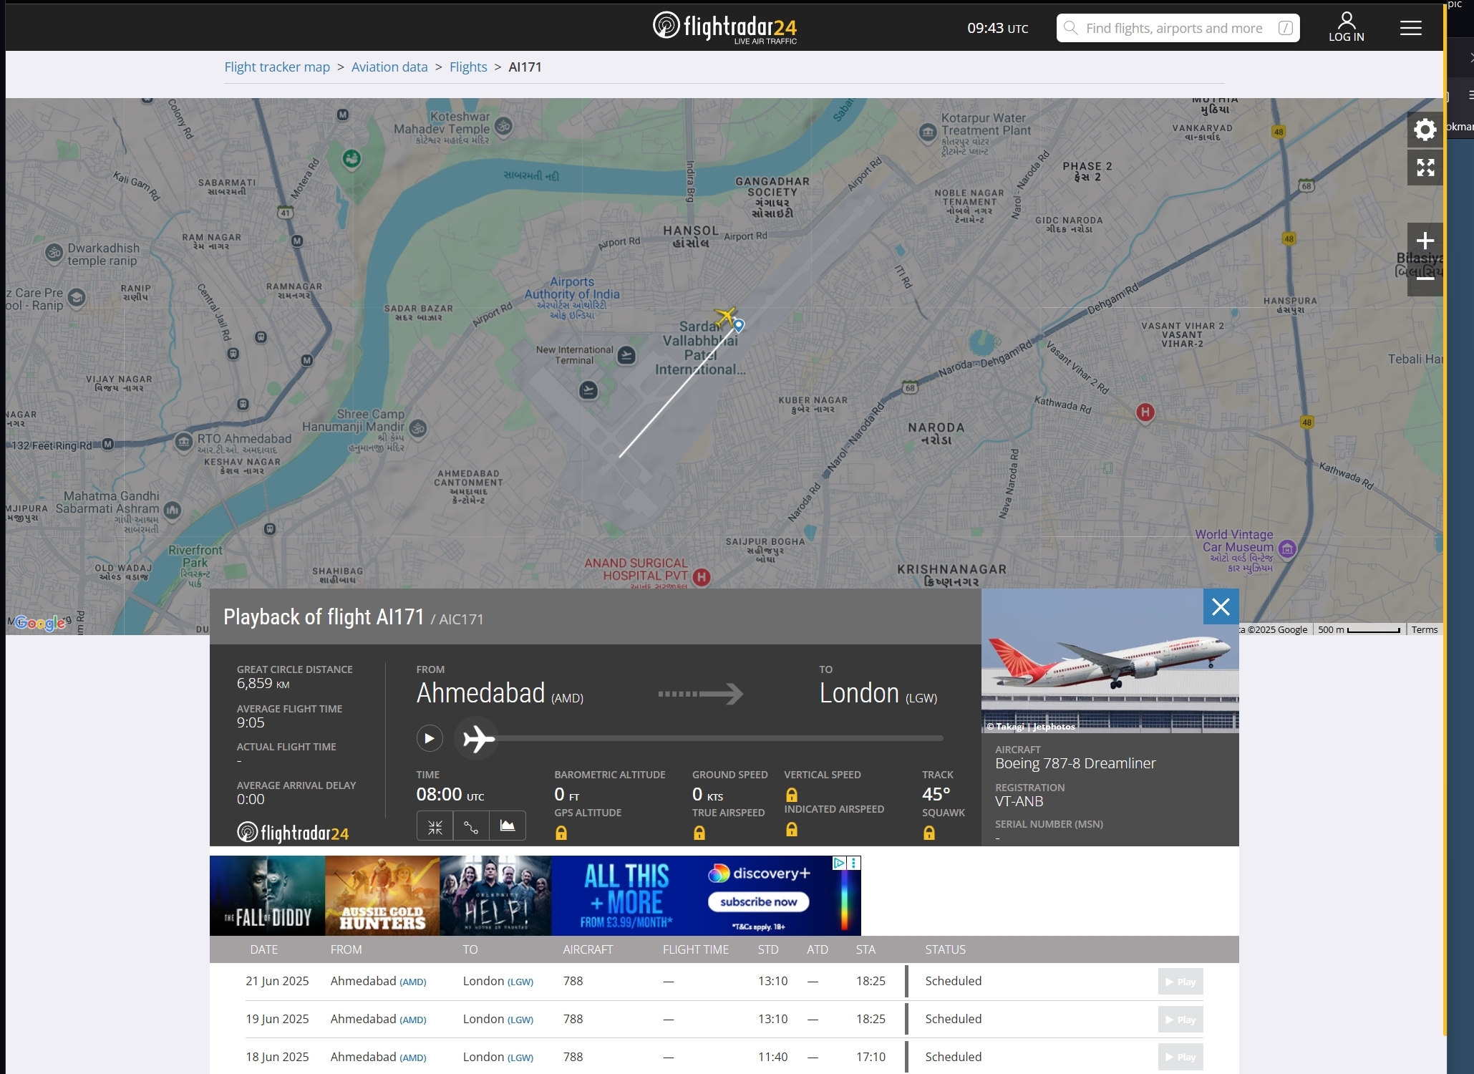Click the Sabarmati Ashram map marker
This screenshot has width=1474, height=1074.
point(172,510)
